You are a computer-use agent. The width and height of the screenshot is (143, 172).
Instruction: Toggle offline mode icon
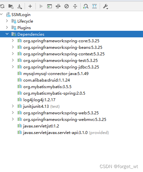[58, 6]
